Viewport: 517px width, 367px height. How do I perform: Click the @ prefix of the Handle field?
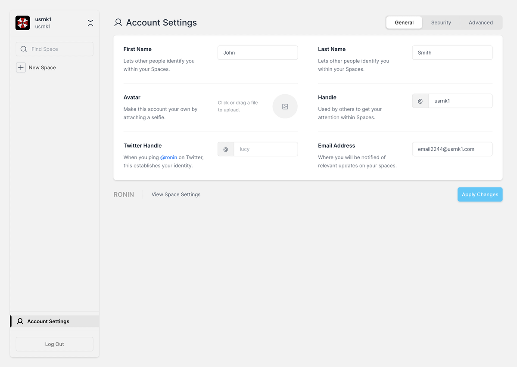pos(420,101)
